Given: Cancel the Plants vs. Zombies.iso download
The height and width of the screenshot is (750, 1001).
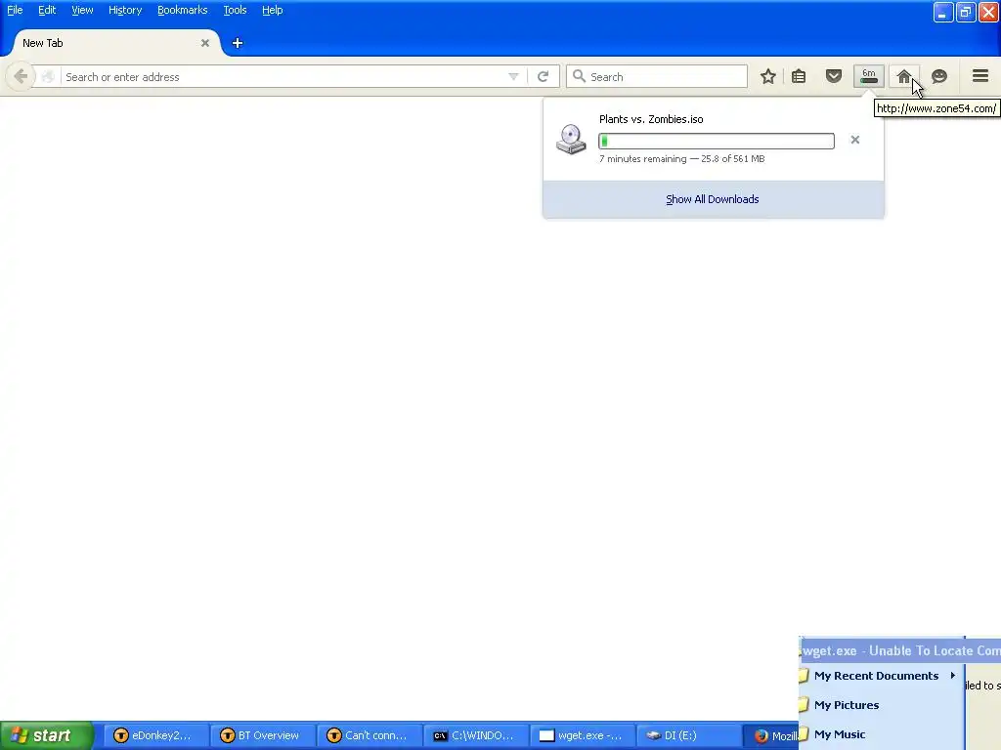Looking at the screenshot, I should click(854, 140).
